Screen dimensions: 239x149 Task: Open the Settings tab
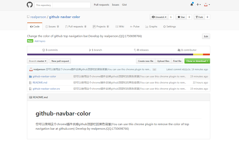170,26
